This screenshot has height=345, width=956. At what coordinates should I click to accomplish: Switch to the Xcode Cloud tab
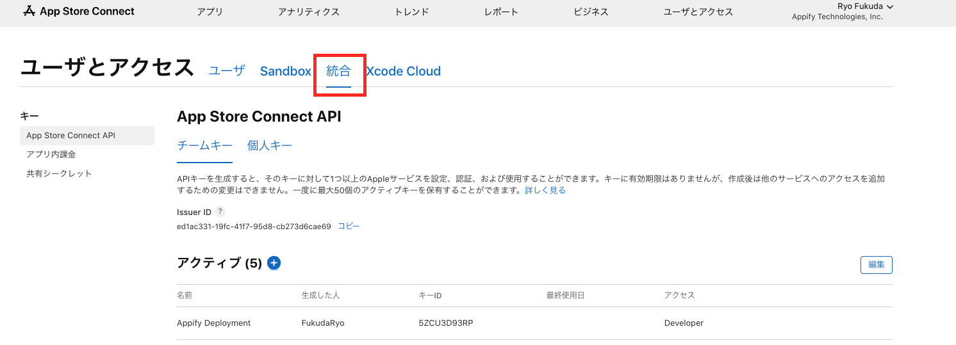click(x=403, y=71)
